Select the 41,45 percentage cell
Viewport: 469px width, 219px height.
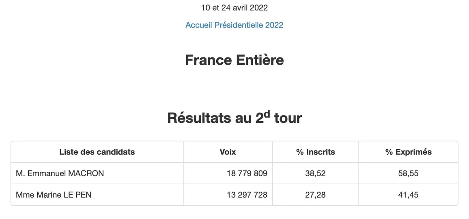408,195
